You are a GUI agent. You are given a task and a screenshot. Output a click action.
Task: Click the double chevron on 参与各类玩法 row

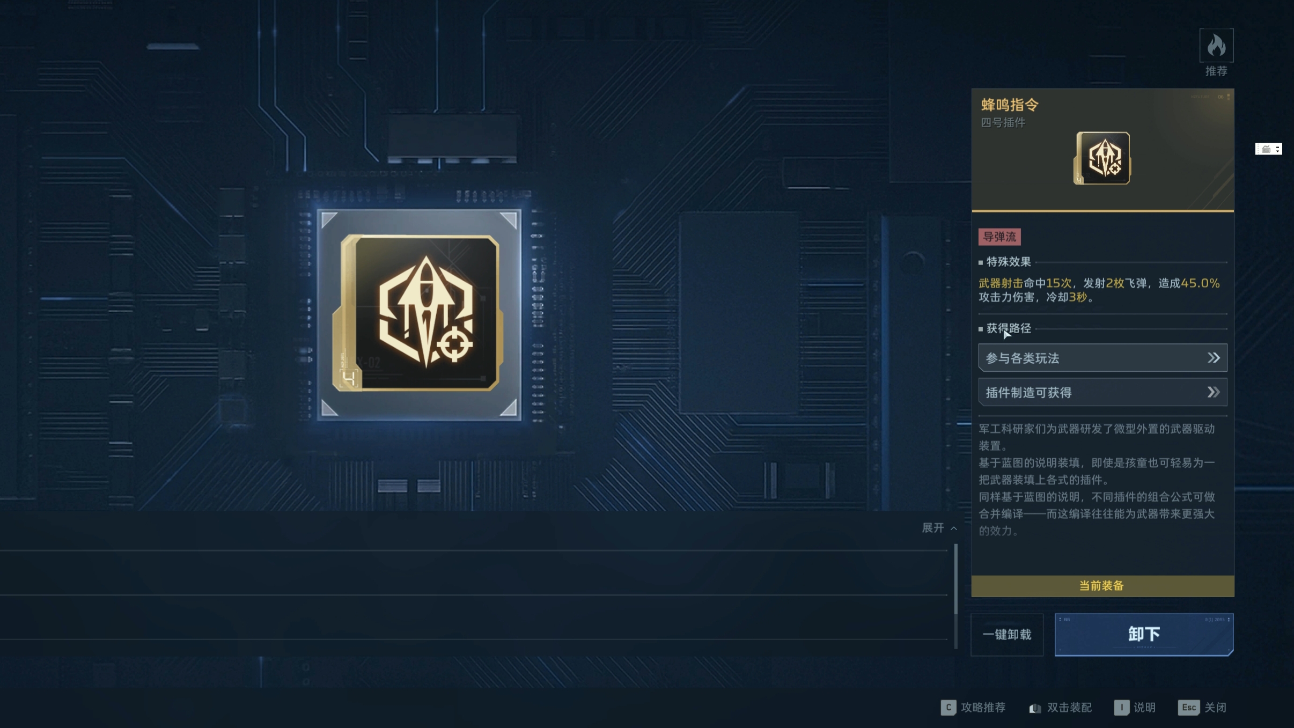pos(1214,358)
